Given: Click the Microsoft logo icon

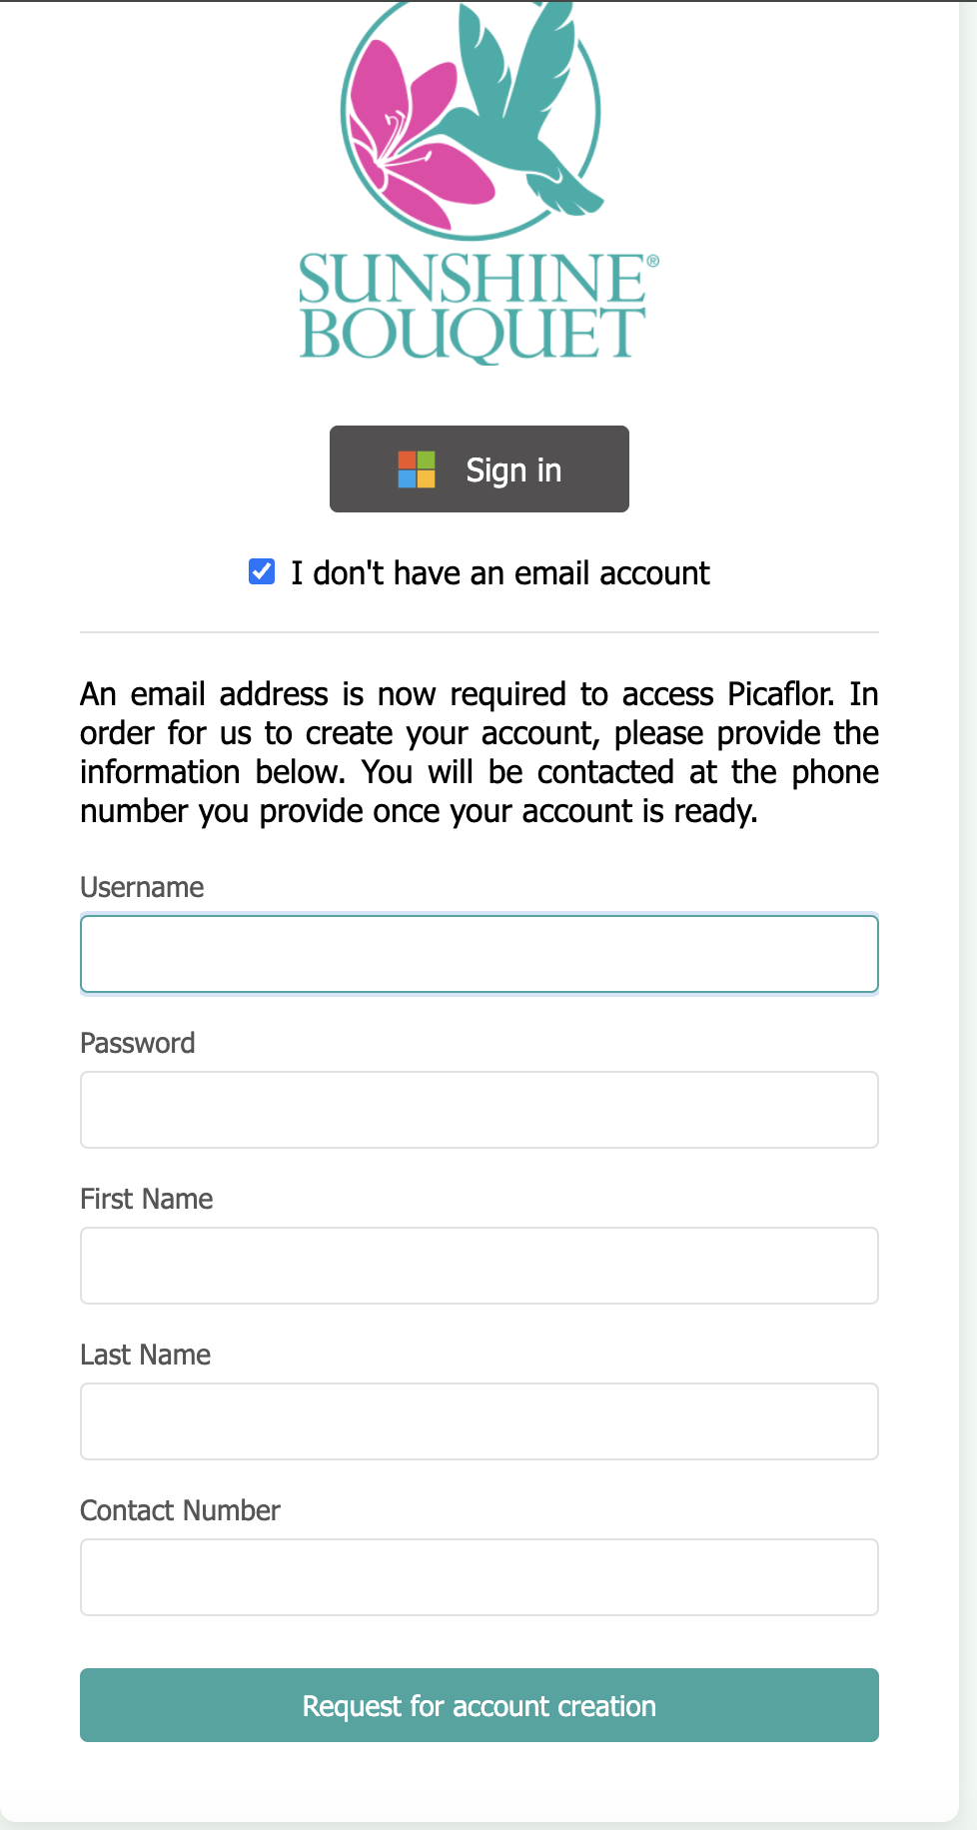Looking at the screenshot, I should pyautogui.click(x=417, y=469).
